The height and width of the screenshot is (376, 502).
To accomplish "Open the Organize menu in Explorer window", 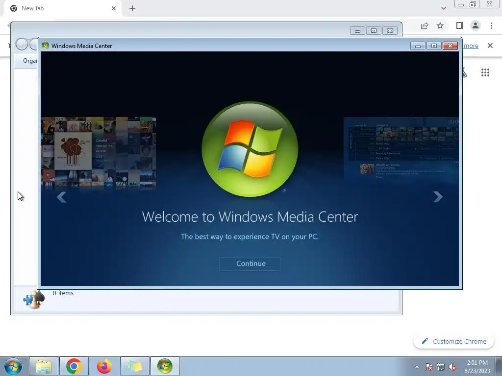I will [30, 60].
